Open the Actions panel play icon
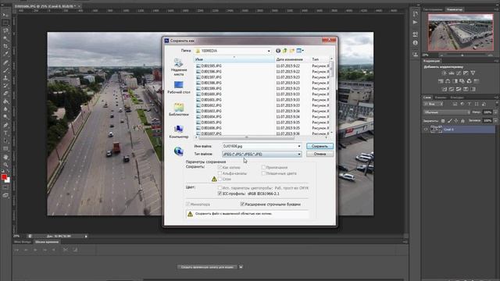Image resolution: width=500 pixels, height=281 pixels. (415, 23)
